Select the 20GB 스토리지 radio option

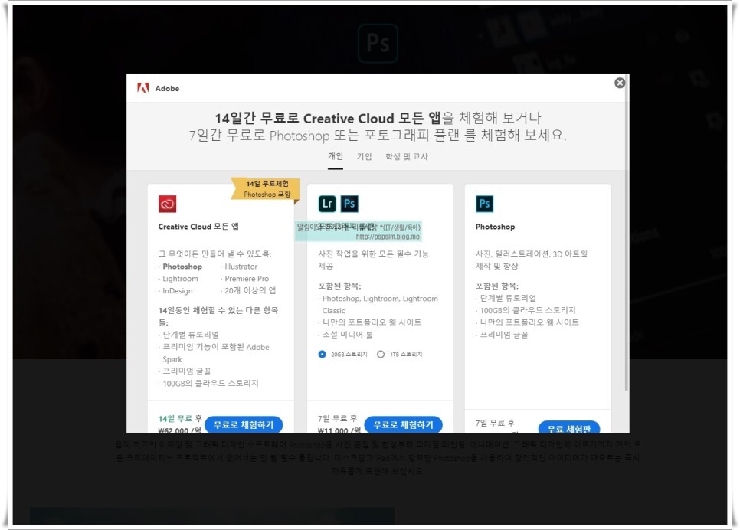pos(322,354)
